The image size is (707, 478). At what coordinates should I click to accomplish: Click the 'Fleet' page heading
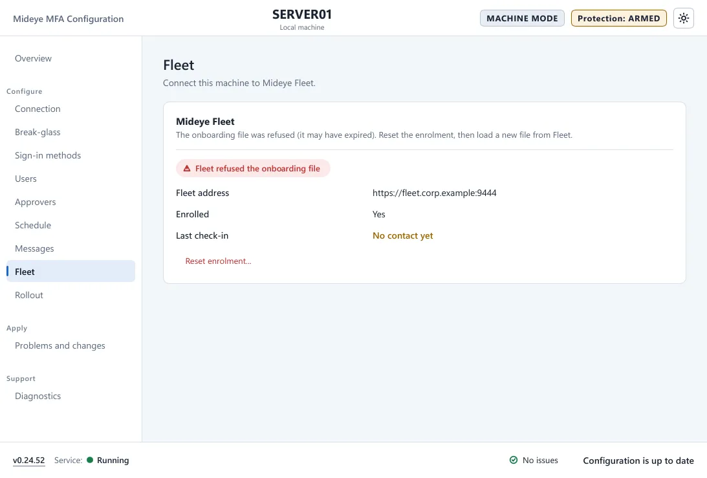tap(179, 65)
